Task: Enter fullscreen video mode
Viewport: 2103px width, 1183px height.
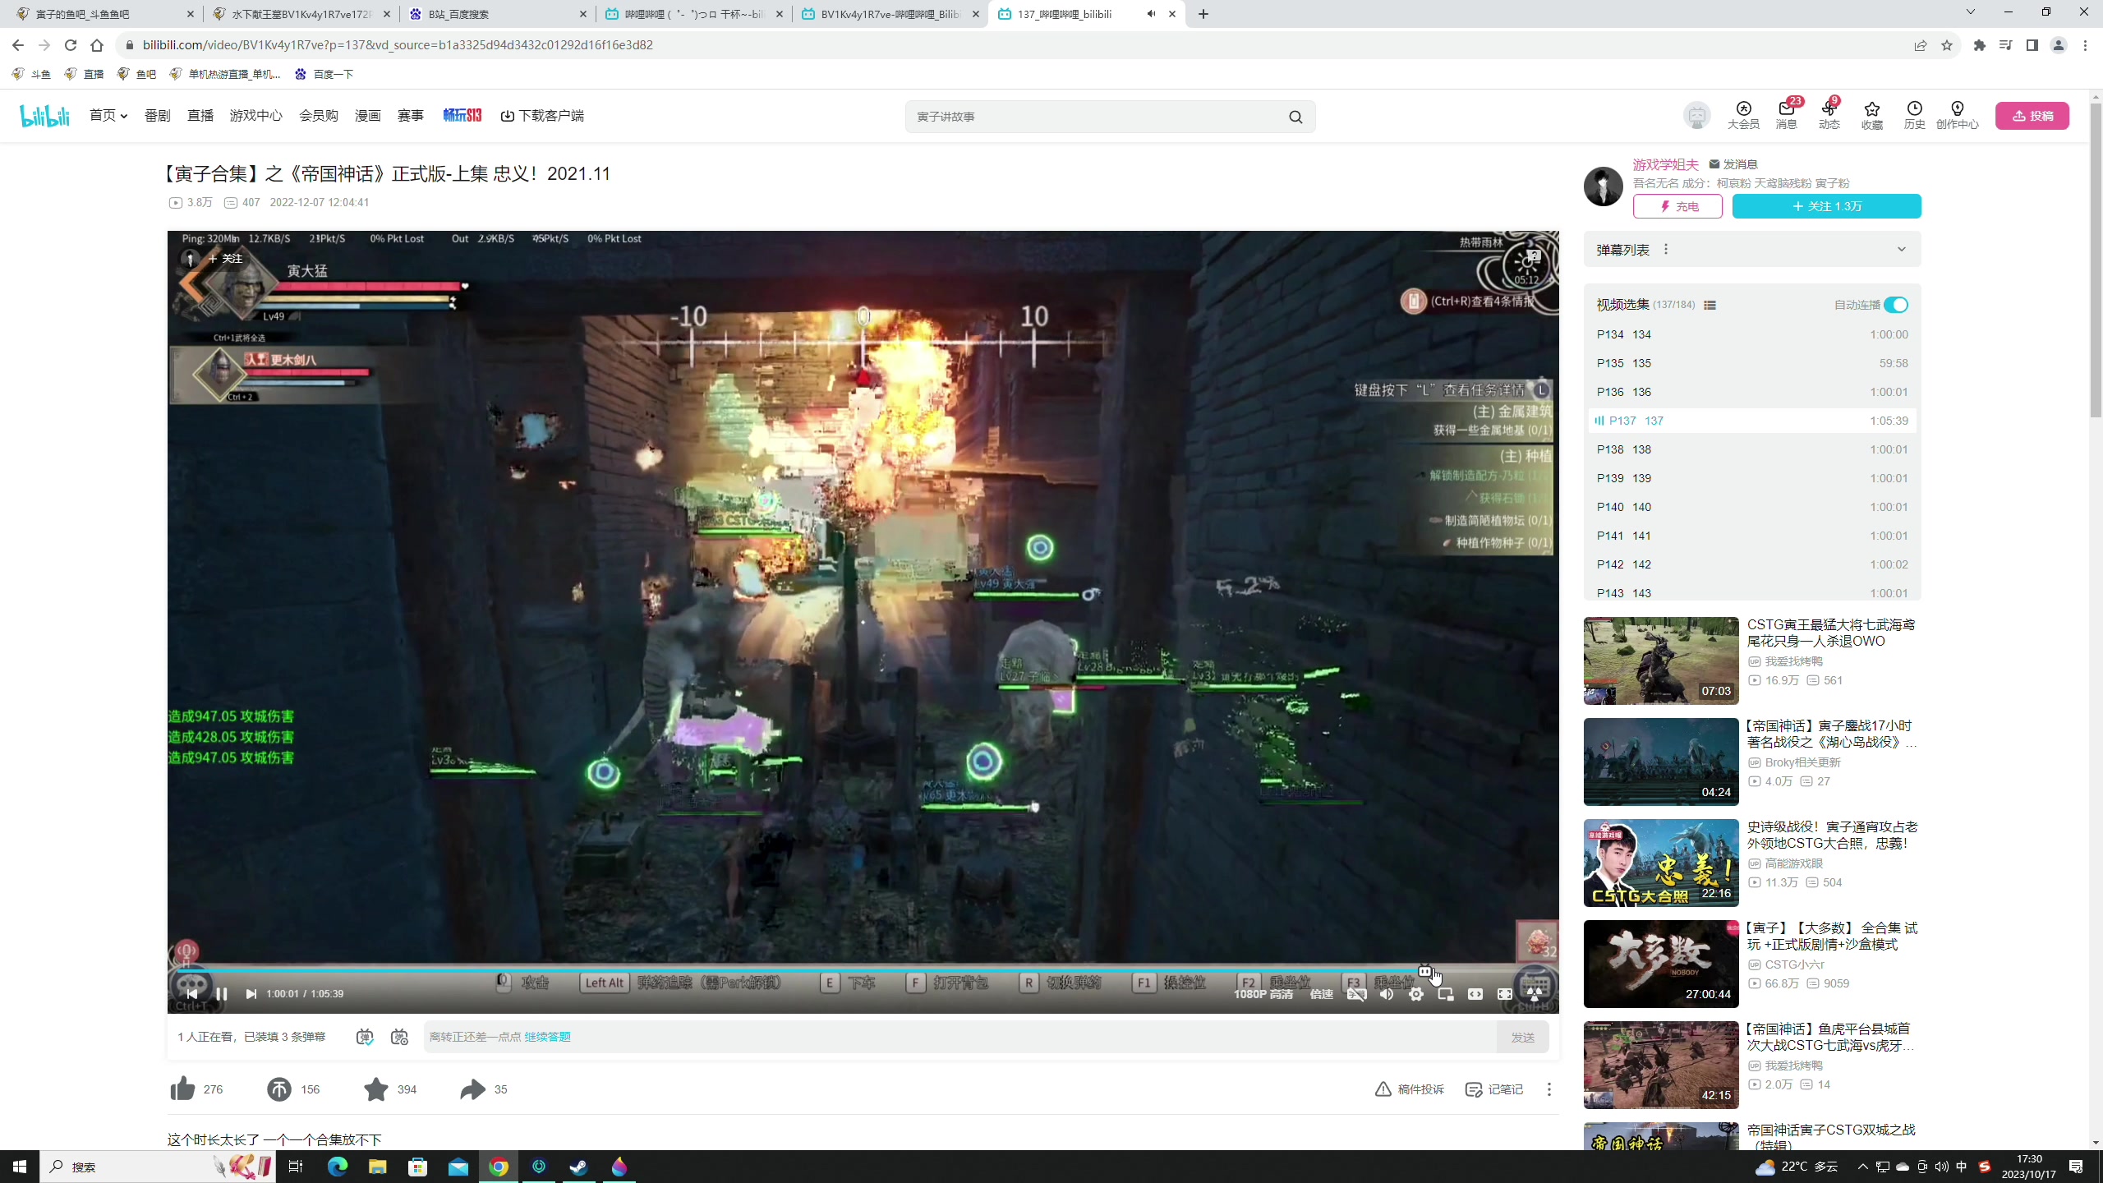Action: pos(1505,994)
